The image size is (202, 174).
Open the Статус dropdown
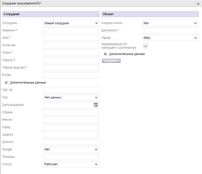pyautogui.click(x=71, y=164)
